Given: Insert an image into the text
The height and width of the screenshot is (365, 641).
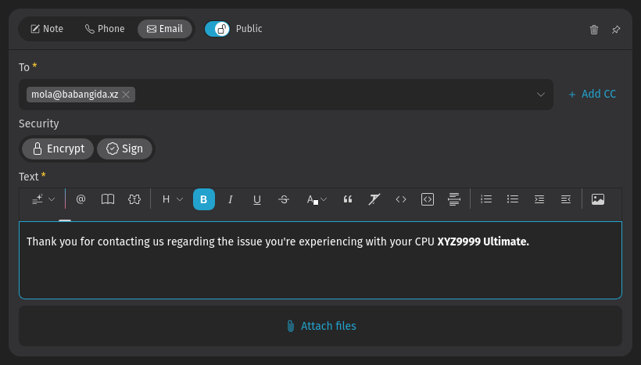Looking at the screenshot, I should click(x=598, y=199).
